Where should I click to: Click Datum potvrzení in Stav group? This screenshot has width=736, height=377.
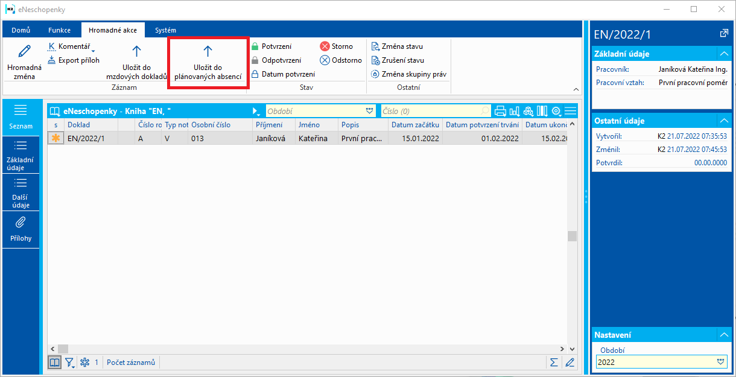[x=283, y=74]
